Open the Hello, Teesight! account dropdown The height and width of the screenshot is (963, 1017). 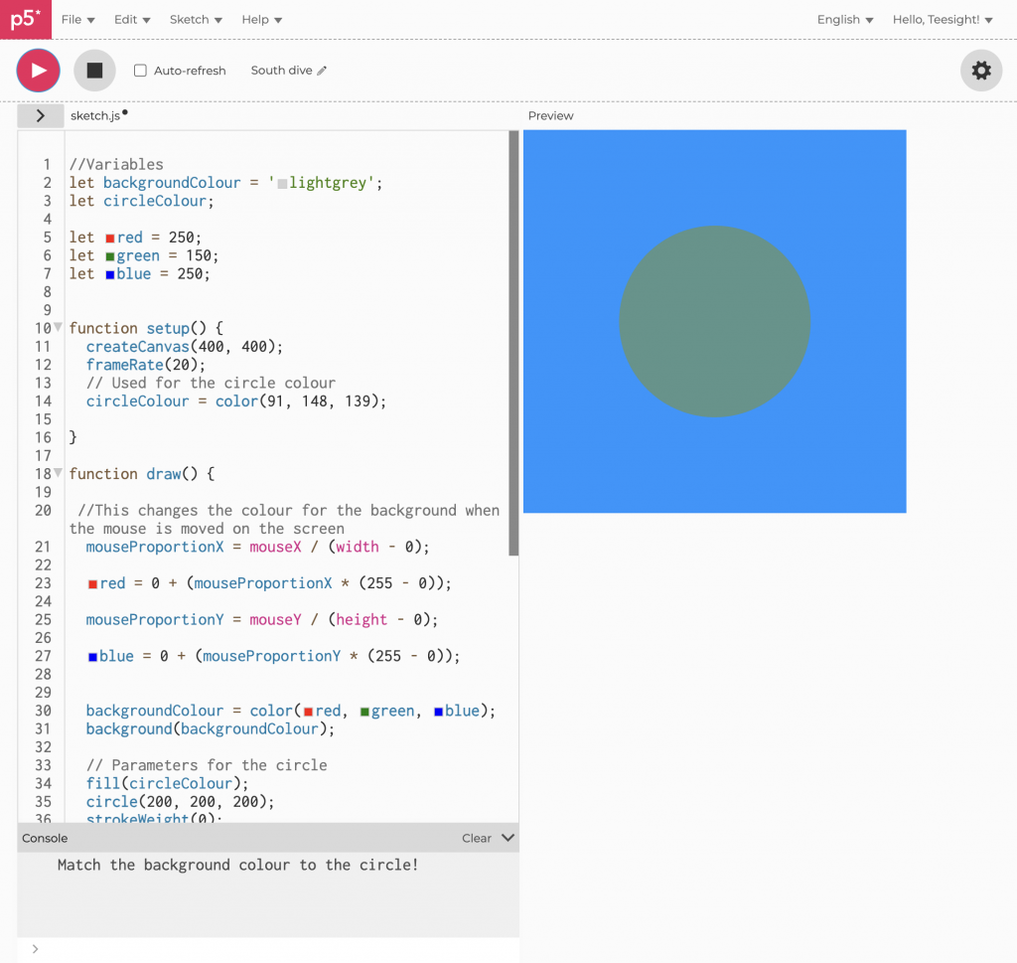pos(942,20)
